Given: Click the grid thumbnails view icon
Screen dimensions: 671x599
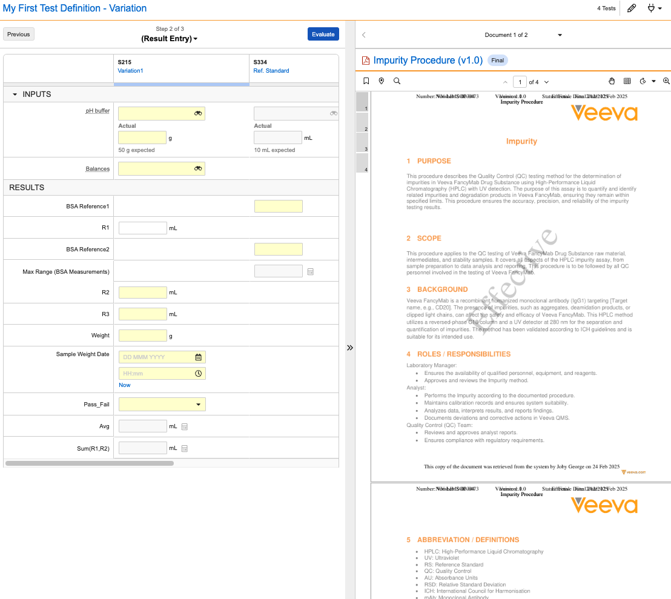Looking at the screenshot, I should pos(627,81).
